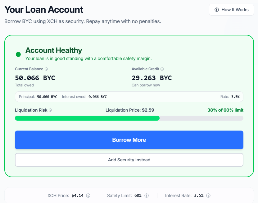The height and width of the screenshot is (203, 258).
Task: Click the Current Balance info icon
Action: pyautogui.click(x=46, y=69)
